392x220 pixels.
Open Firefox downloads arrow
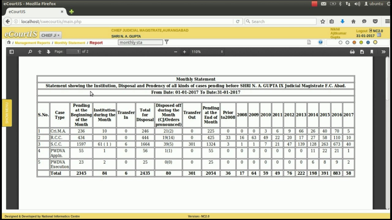pos(342,21)
